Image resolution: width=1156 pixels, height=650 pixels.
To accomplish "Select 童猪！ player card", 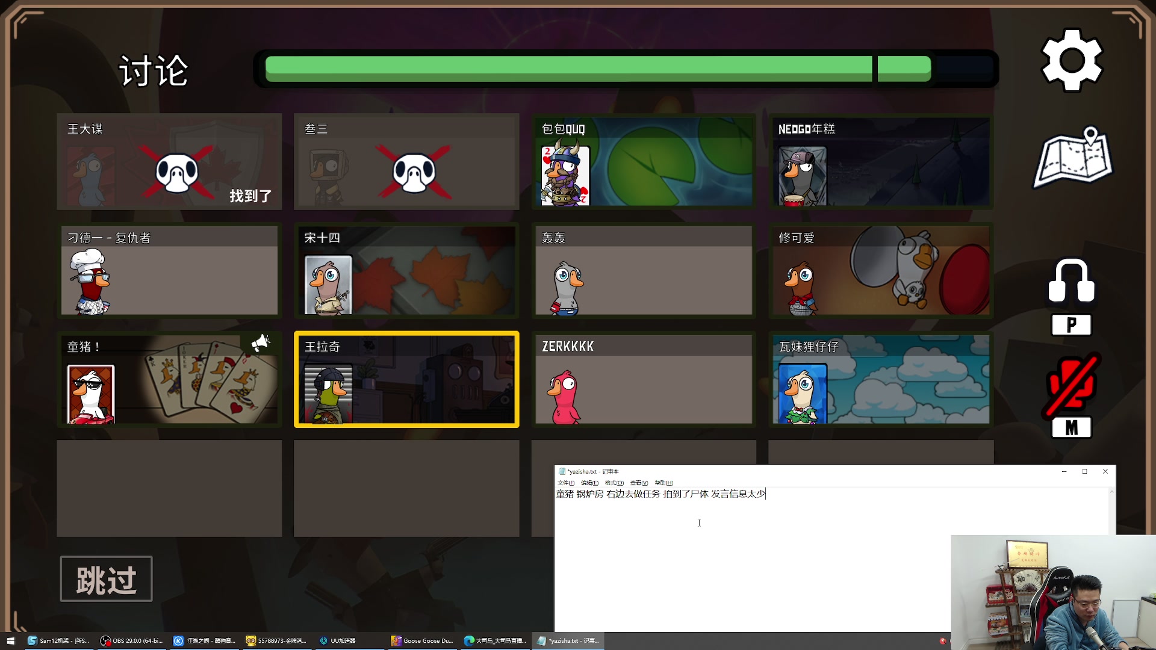I will (169, 379).
